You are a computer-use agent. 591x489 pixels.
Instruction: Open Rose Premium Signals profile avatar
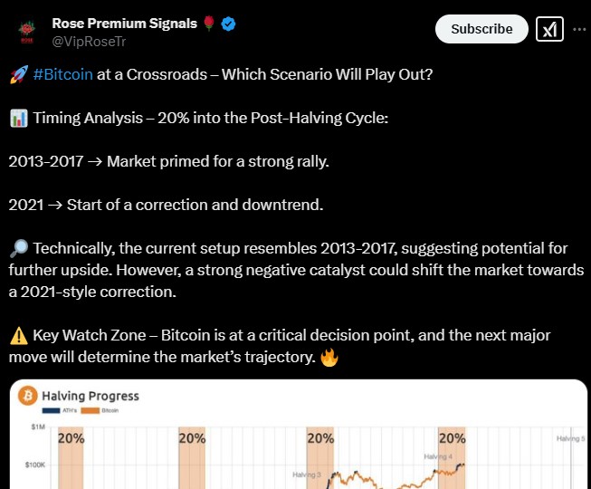[x=27, y=33]
